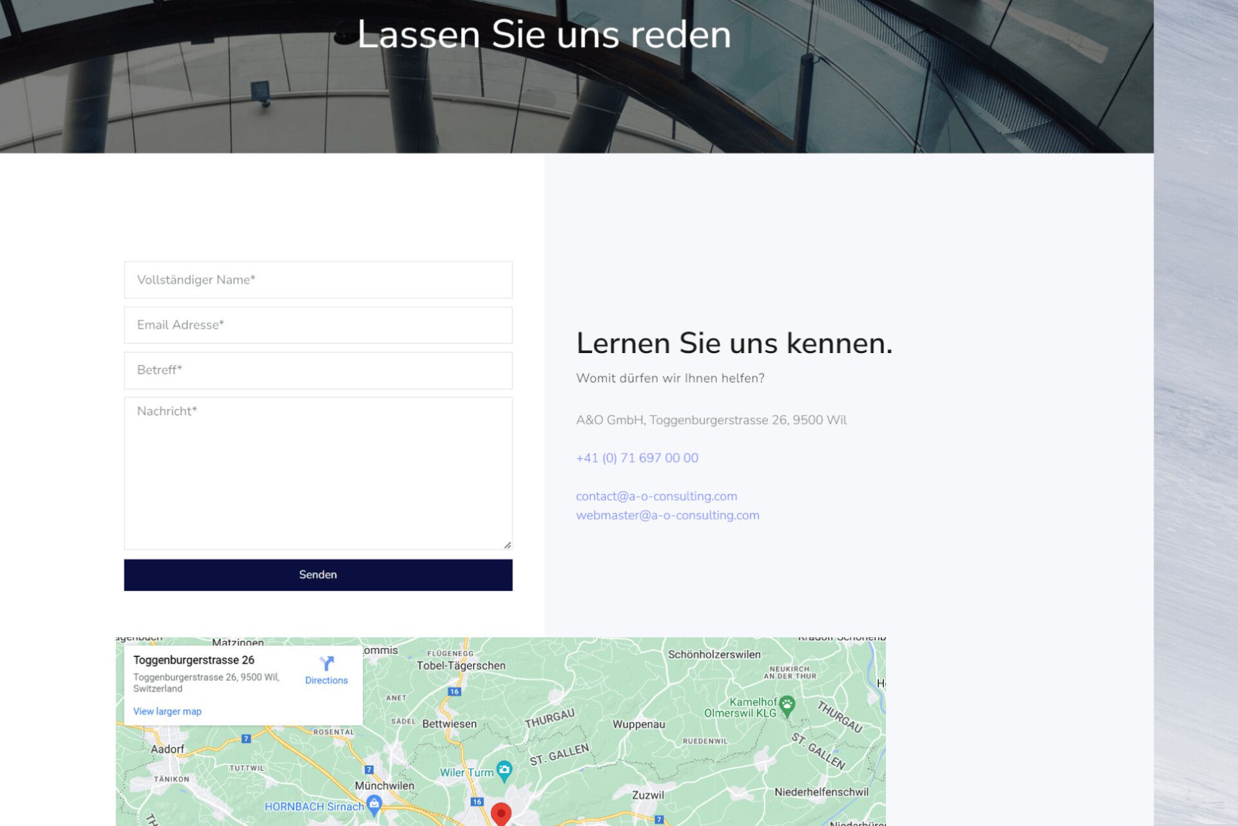Click the route 7 shield near Aadorf
Viewport: 1238px width, 826px height.
(246, 739)
